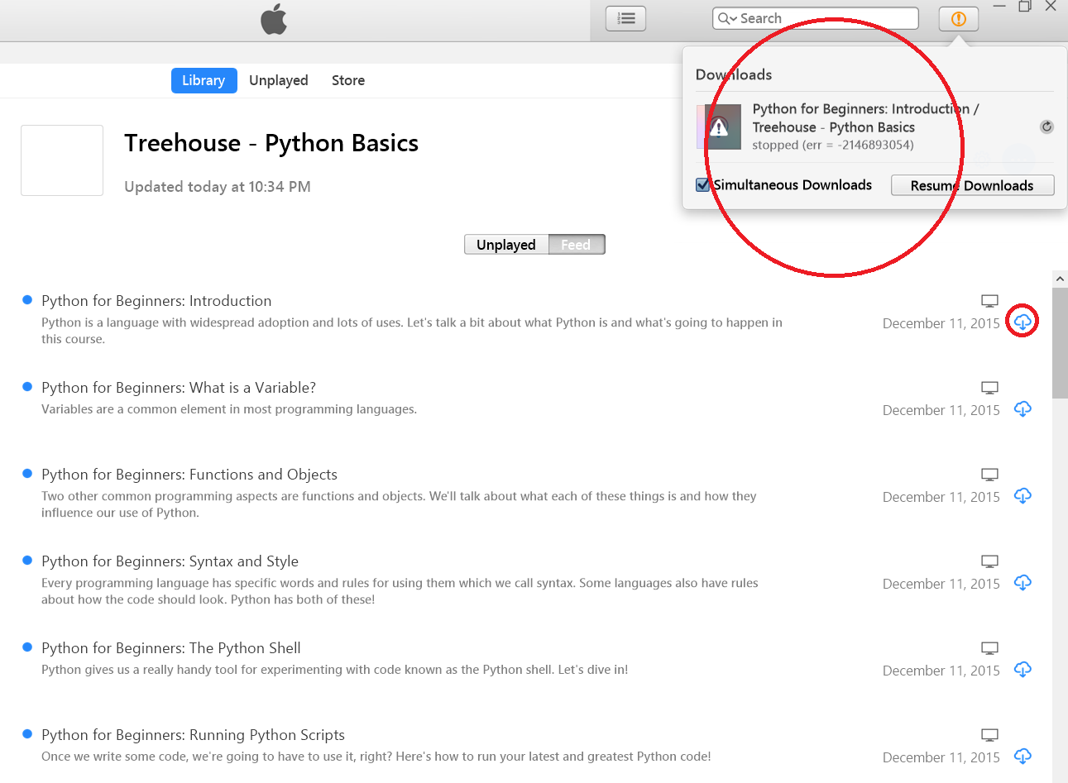Click the warning artwork of the stopped download
This screenshot has width=1068, height=783.
click(719, 127)
